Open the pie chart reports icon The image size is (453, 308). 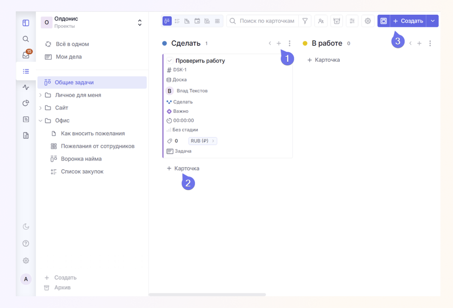point(26,103)
